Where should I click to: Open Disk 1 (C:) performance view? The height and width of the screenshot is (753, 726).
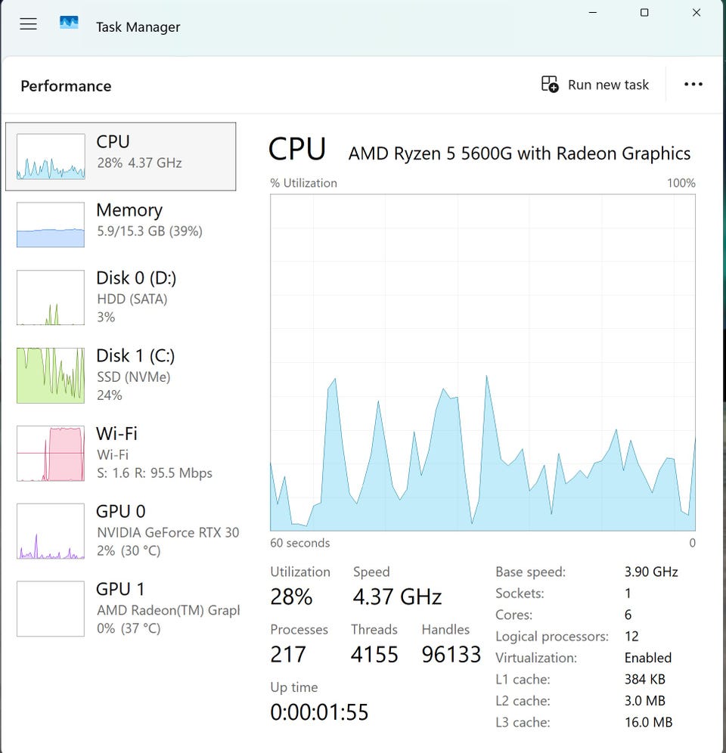(x=120, y=375)
